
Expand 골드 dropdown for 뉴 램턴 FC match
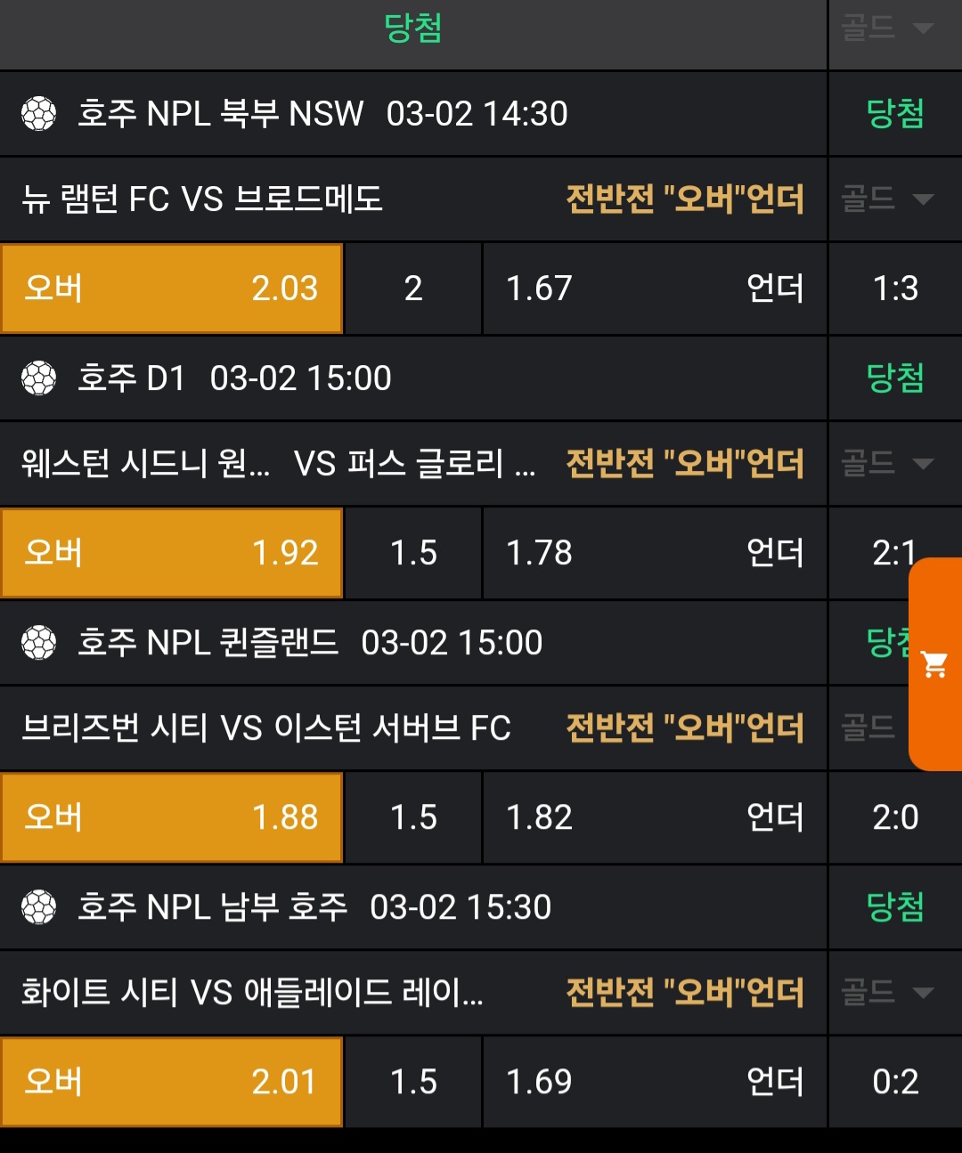[x=887, y=199]
